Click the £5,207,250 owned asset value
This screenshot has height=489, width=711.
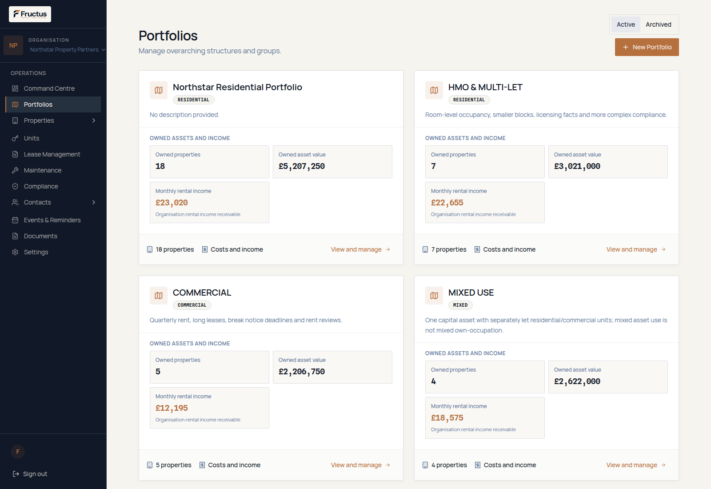click(302, 166)
